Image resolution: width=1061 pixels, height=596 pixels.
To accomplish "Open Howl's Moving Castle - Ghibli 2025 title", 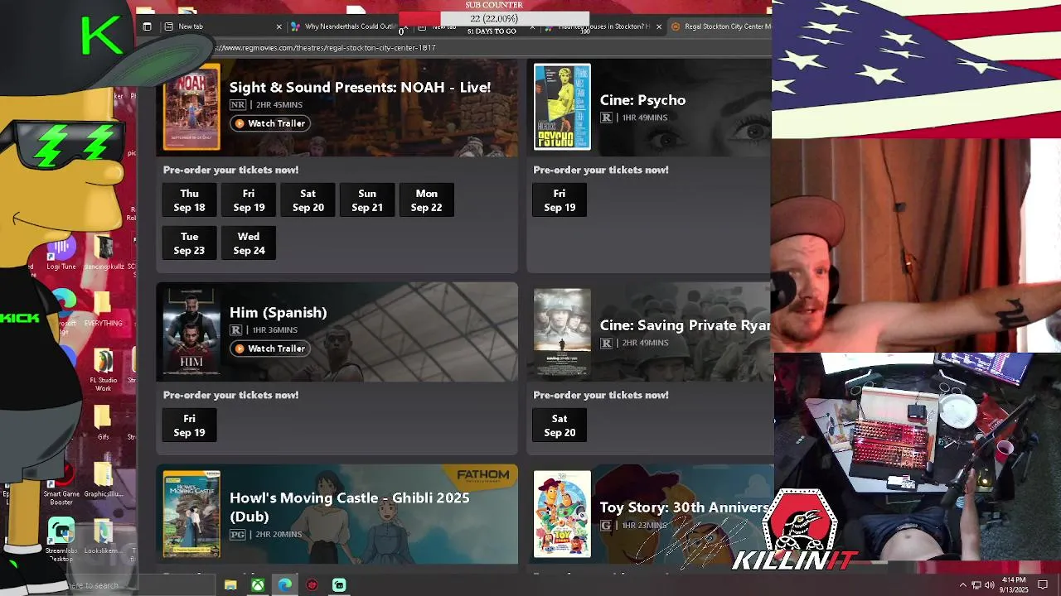I will 349,507.
